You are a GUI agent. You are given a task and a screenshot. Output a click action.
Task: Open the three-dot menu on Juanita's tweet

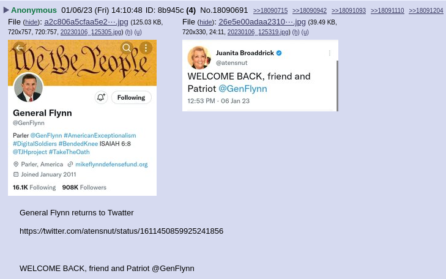[329, 53]
